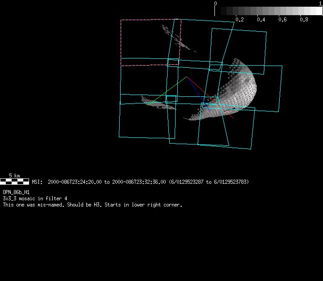The width and height of the screenshot is (323, 281).
Task: Select the 0.2 tick label on color scale
Action: (239, 20)
